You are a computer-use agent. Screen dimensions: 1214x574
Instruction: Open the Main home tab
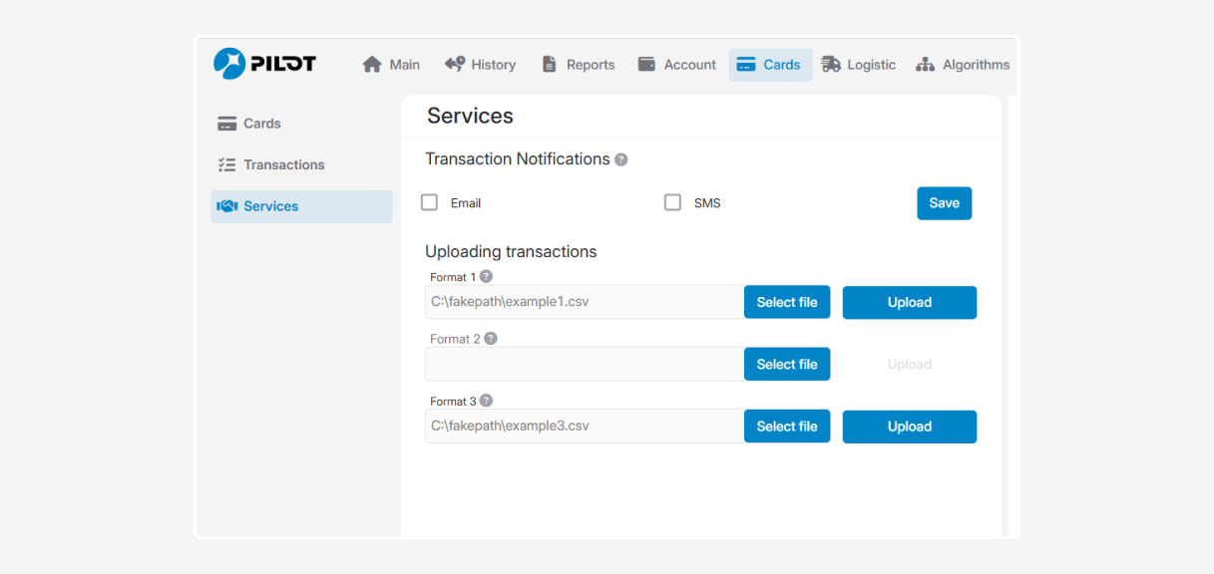coord(391,65)
